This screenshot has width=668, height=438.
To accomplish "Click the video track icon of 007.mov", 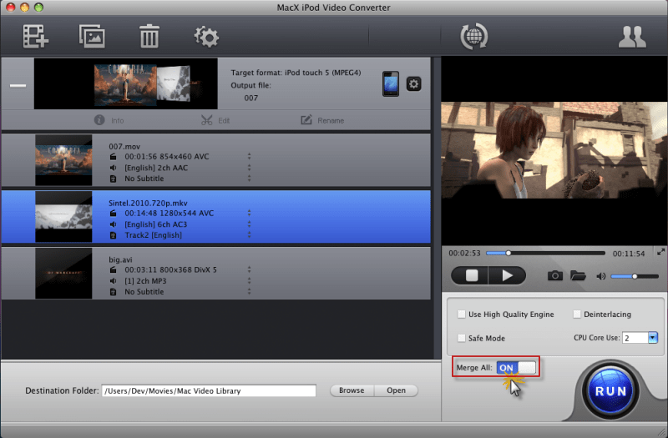I will [x=113, y=157].
